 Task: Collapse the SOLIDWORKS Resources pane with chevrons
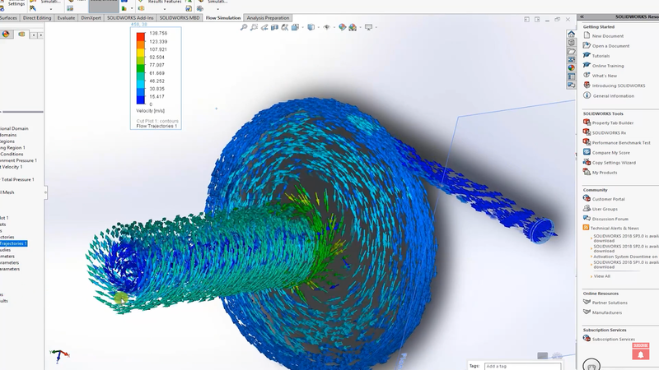click(582, 16)
